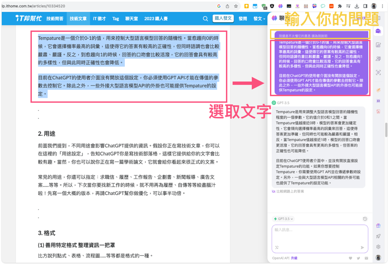The image size is (388, 264).
Task: Open the extensions puzzle piece menu
Action: coord(340,6)
